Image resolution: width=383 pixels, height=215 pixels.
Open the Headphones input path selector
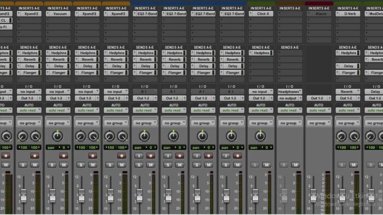[x=290, y=92]
